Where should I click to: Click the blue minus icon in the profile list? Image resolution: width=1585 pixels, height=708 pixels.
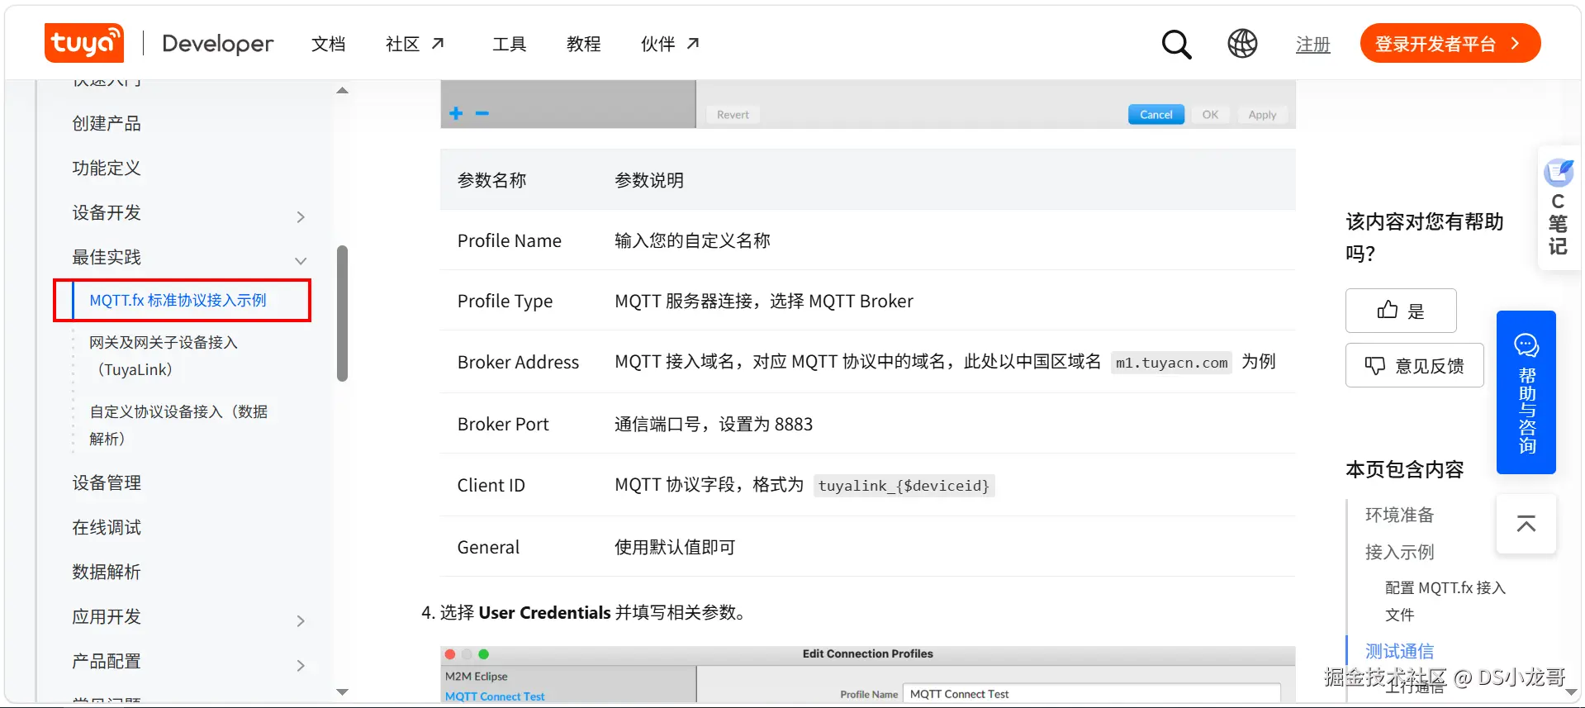click(482, 113)
